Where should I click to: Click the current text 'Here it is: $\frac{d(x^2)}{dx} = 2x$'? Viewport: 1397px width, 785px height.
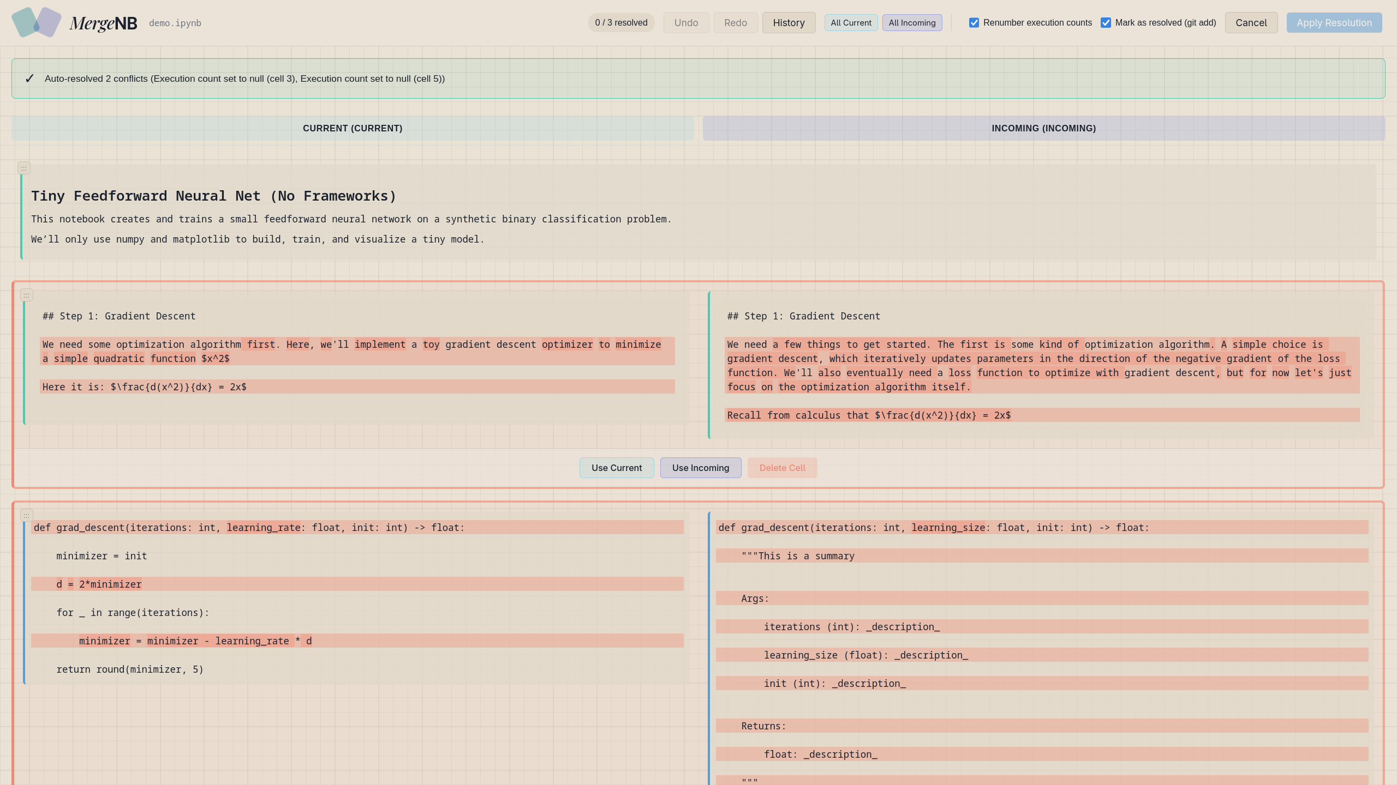point(145,387)
